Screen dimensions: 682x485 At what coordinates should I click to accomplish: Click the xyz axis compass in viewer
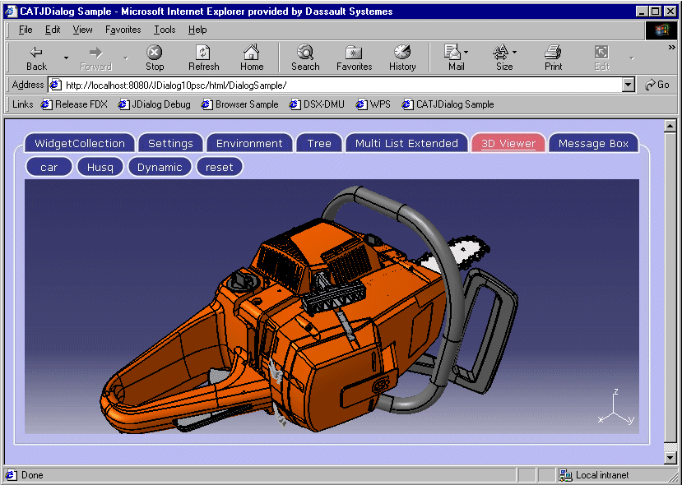(616, 407)
